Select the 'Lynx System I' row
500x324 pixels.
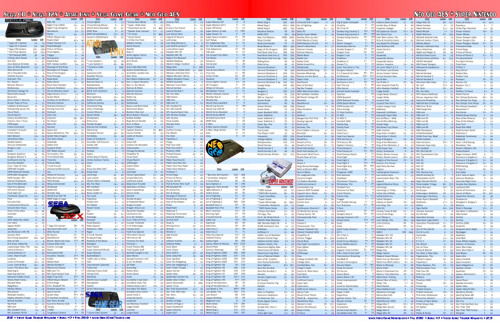click(x=105, y=61)
